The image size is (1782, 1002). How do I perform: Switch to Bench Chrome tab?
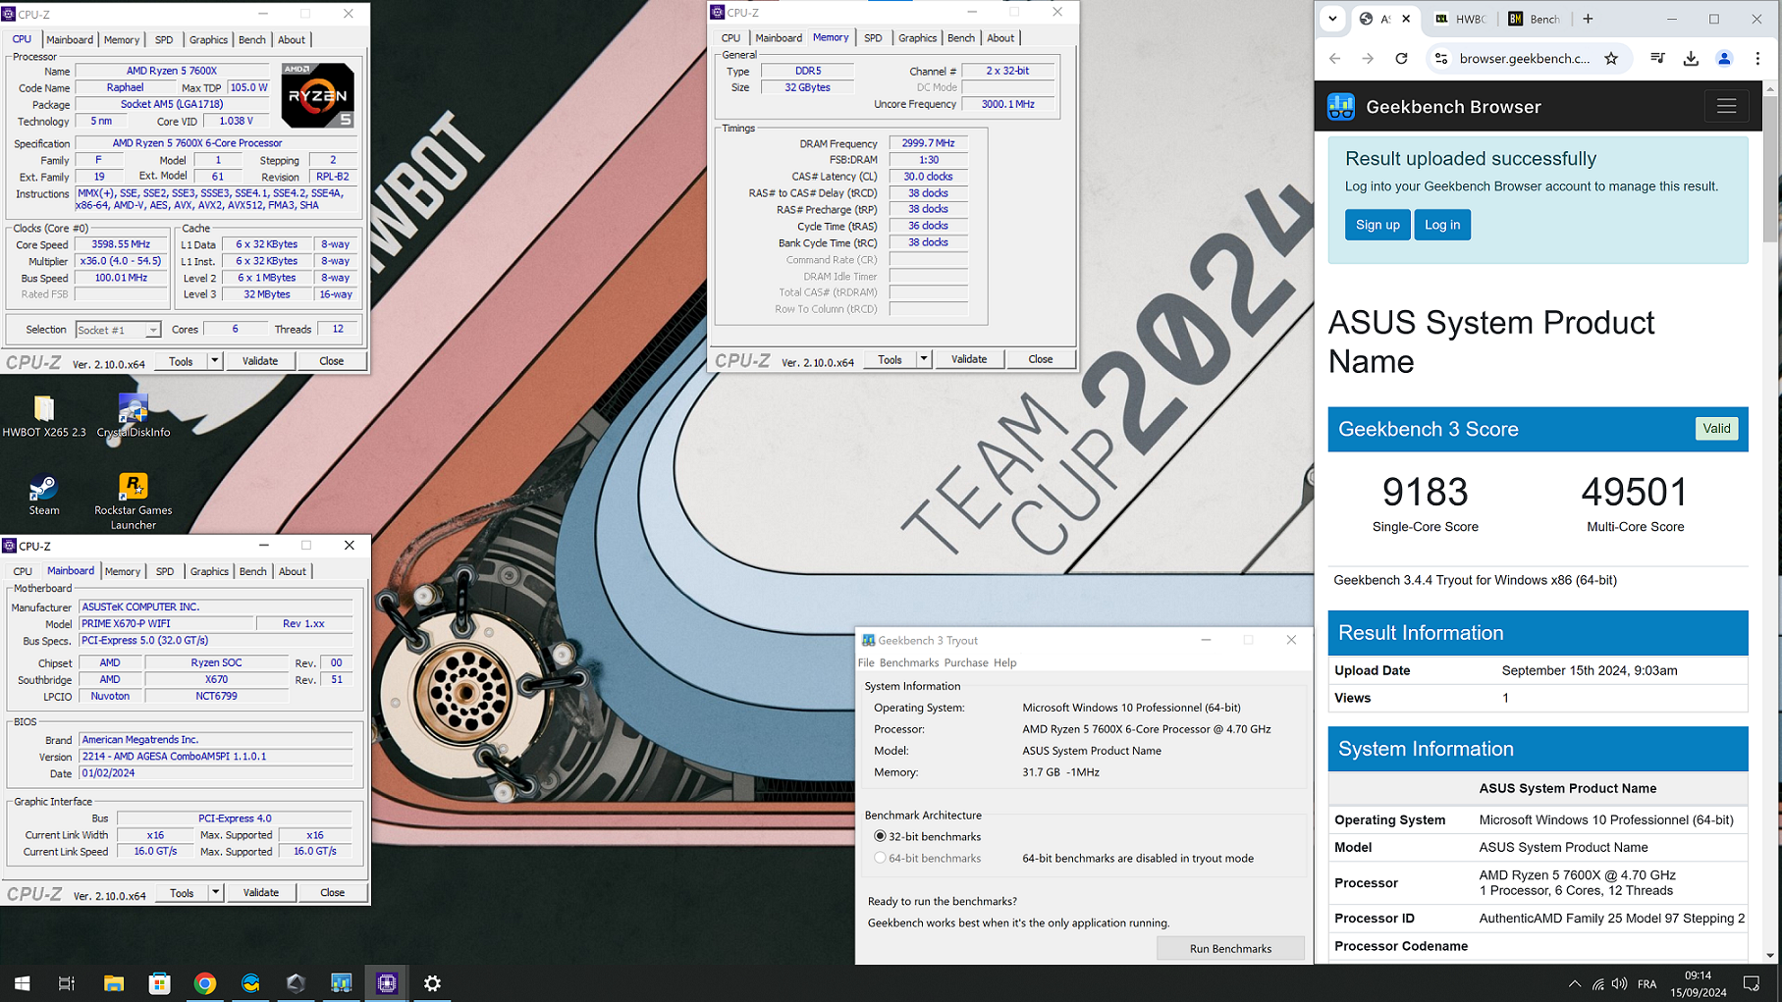click(x=1534, y=19)
